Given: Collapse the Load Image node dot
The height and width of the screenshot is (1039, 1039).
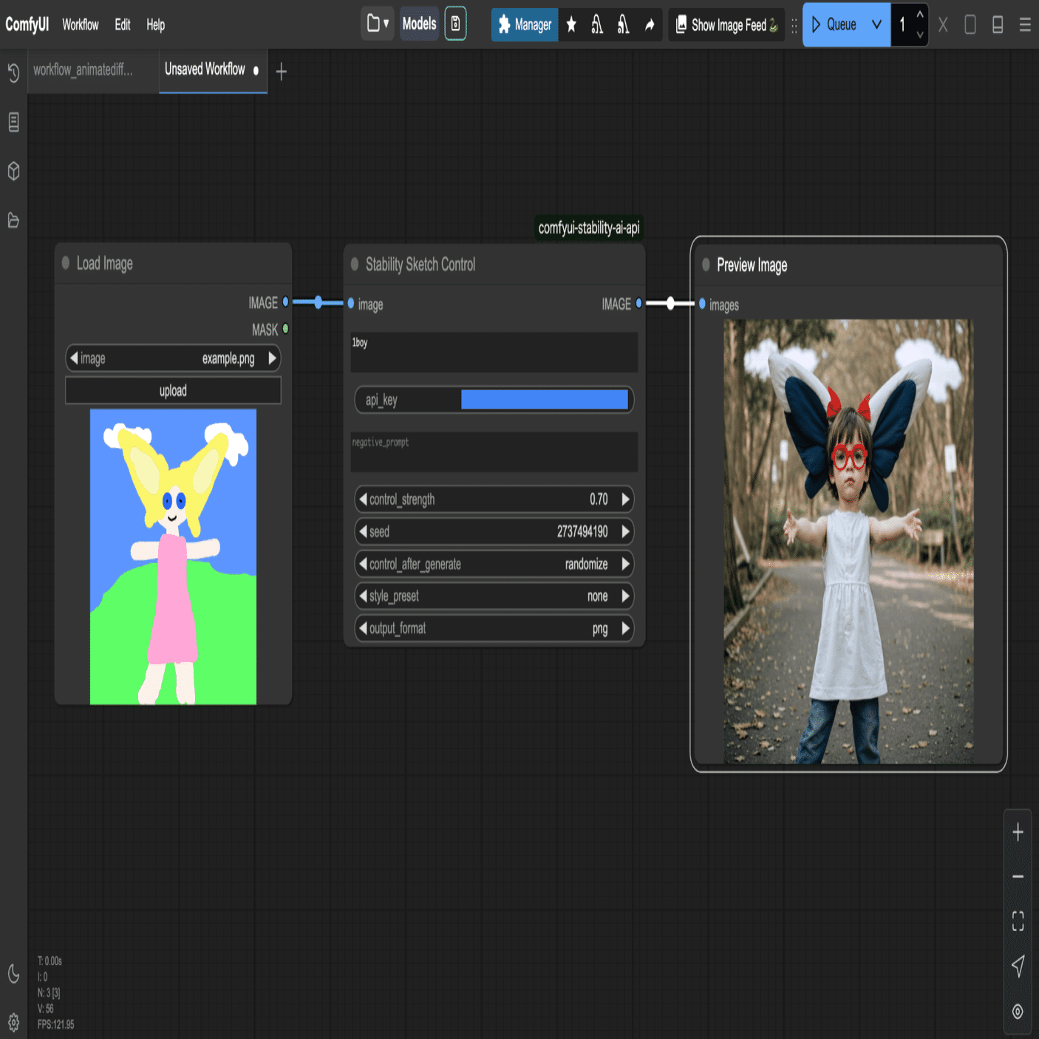Looking at the screenshot, I should point(66,263).
